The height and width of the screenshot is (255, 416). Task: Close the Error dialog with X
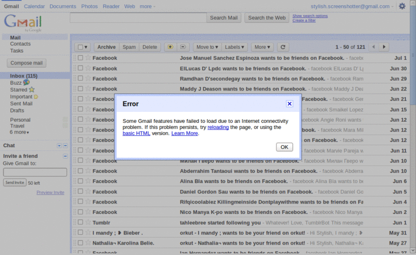click(x=290, y=104)
